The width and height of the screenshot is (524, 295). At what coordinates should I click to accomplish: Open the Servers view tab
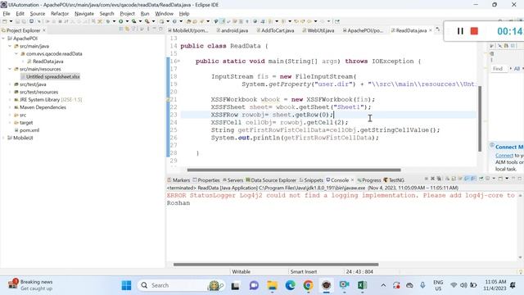233,180
